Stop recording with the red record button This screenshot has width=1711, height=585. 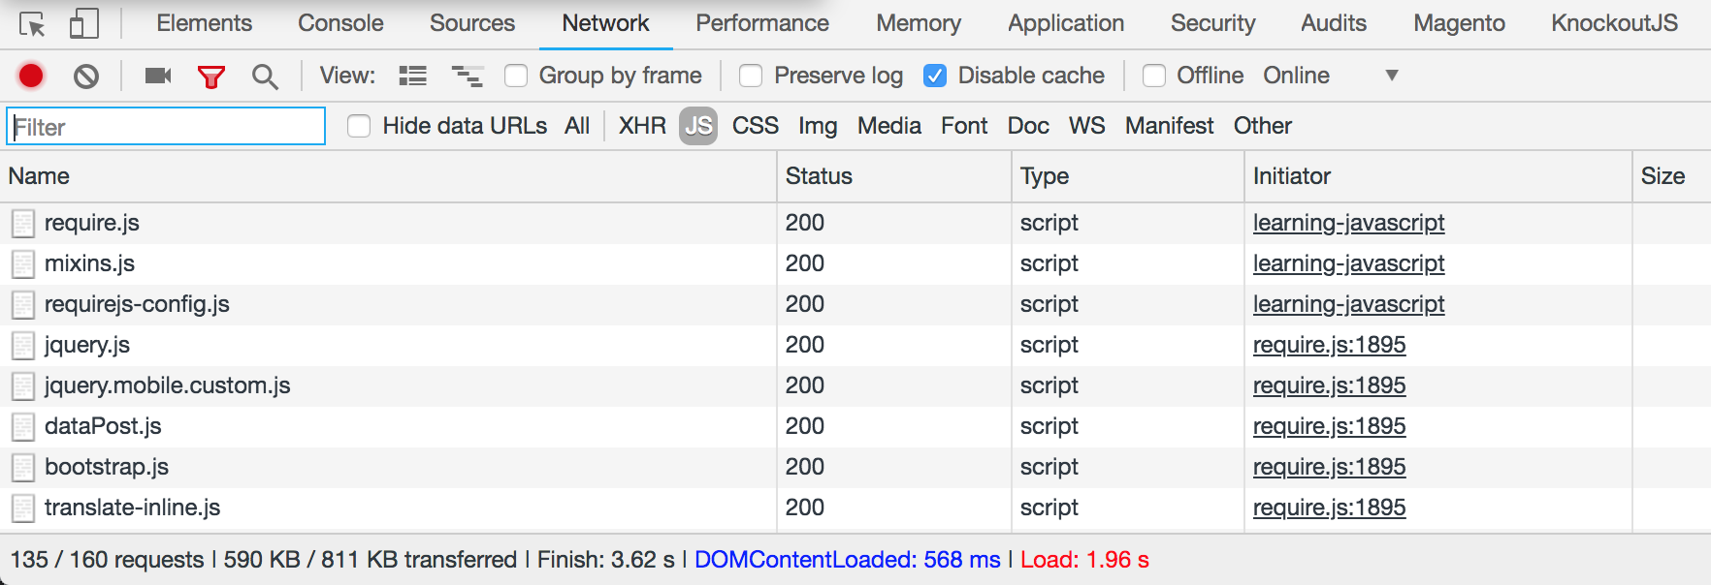tap(31, 76)
